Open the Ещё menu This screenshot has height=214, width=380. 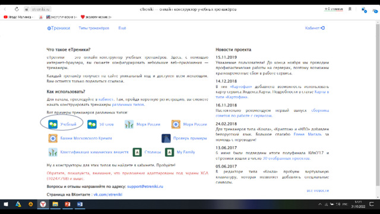click(x=122, y=28)
